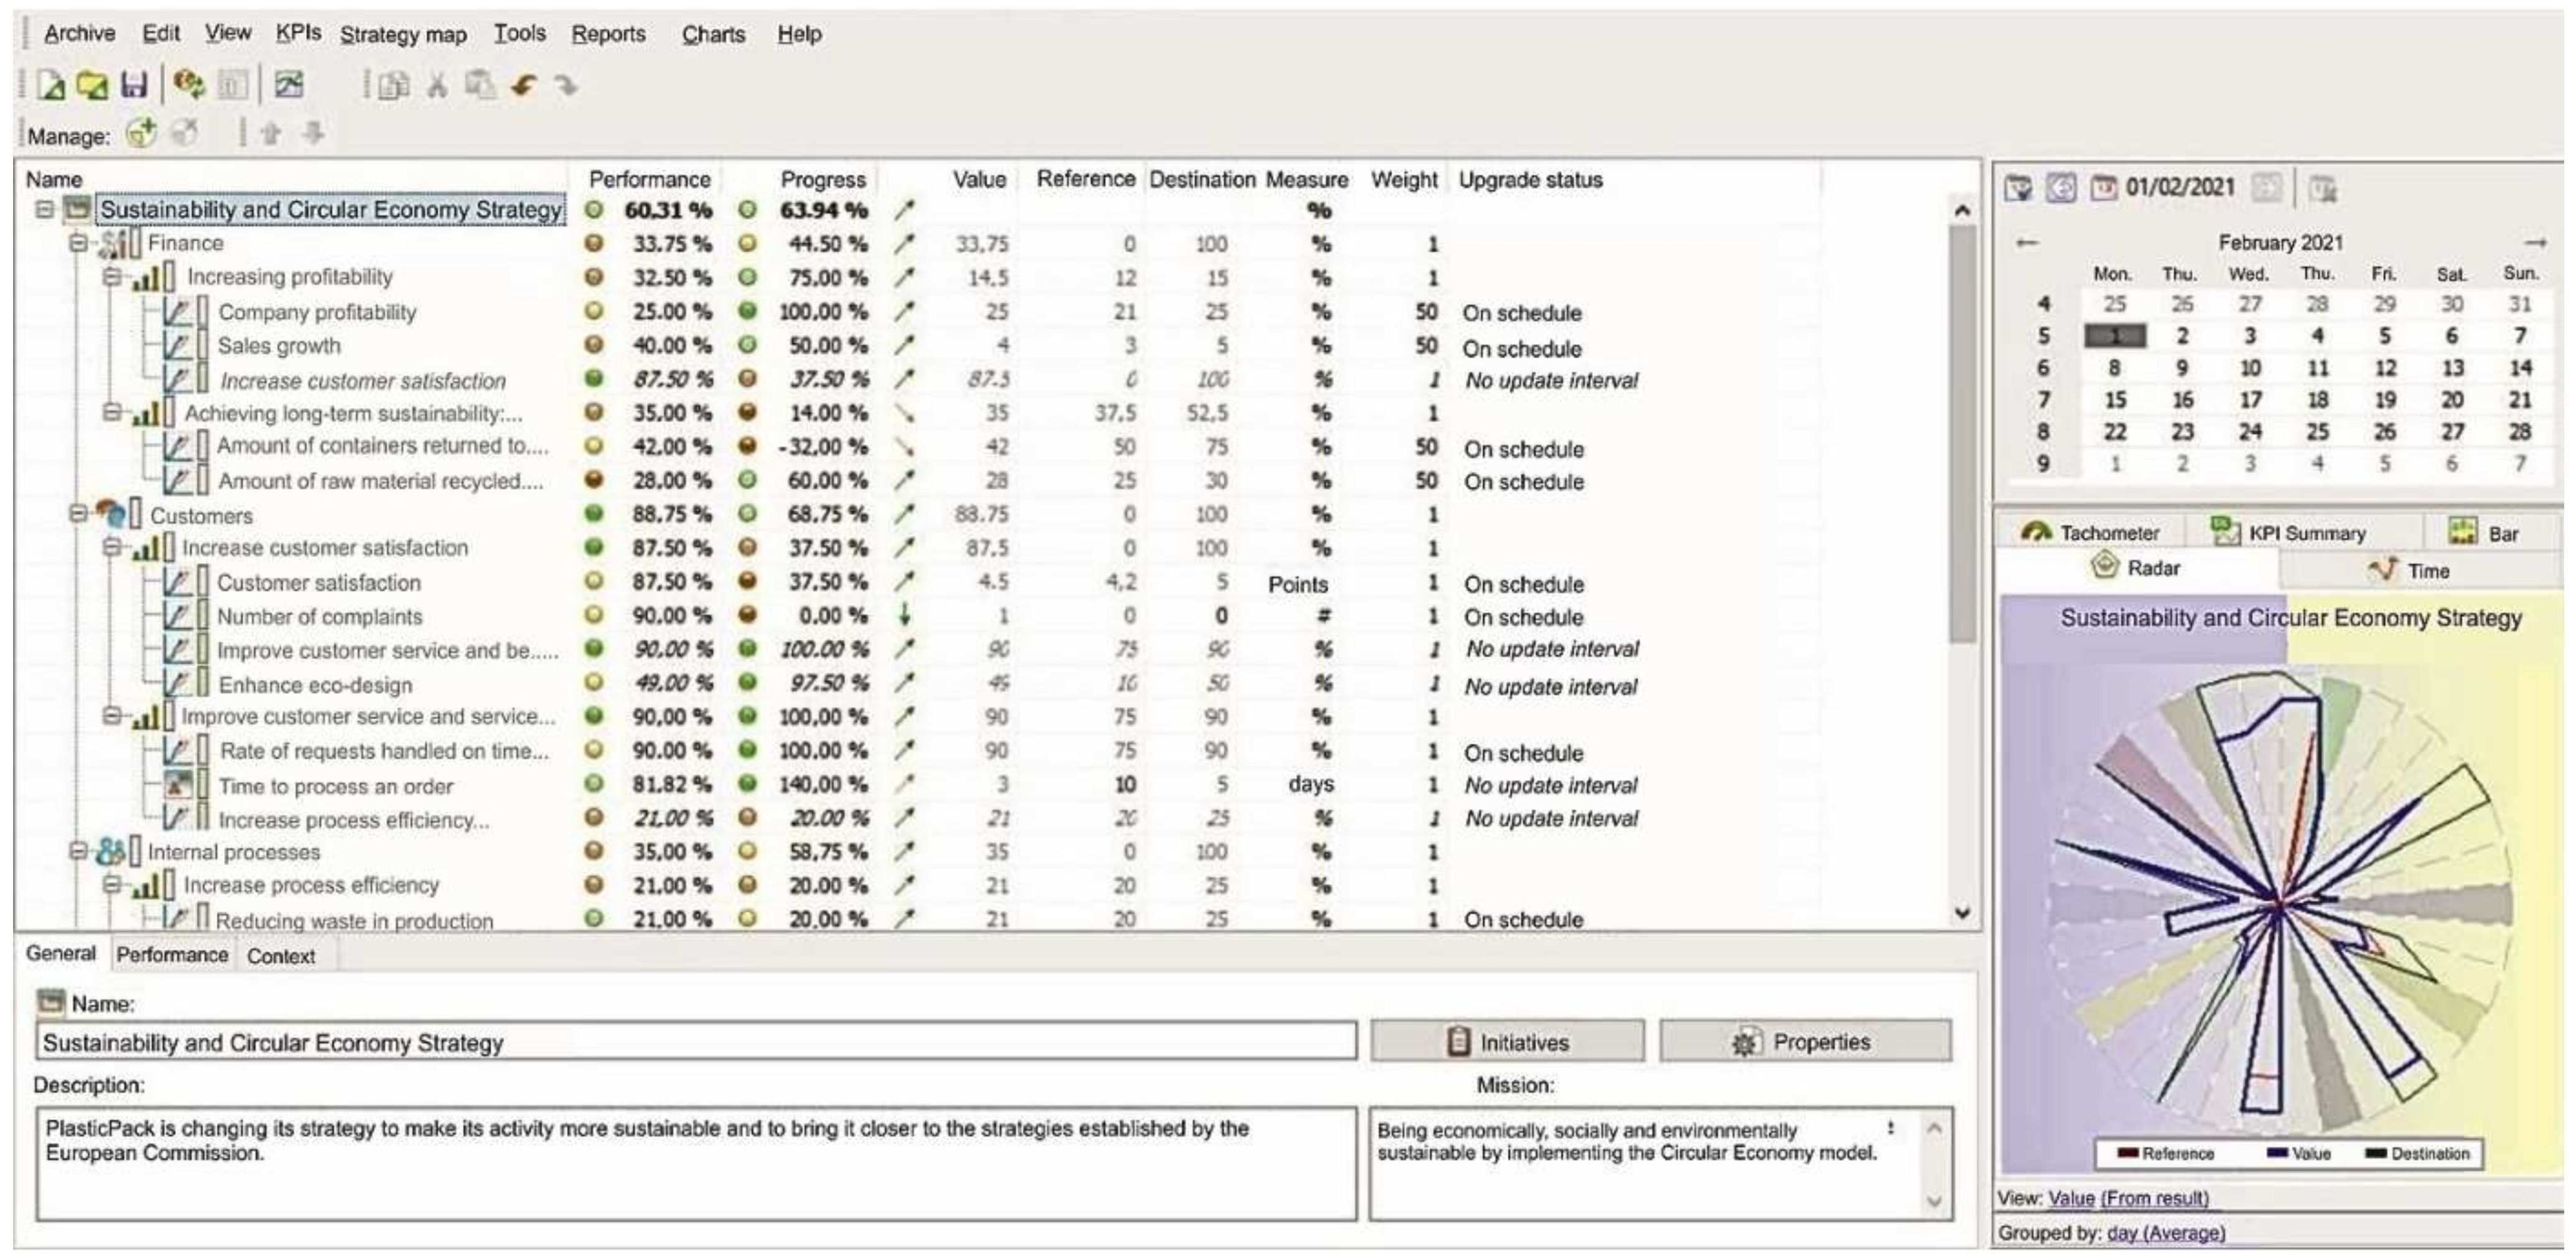Collapse the Customers tree node
Screen dimensions: 2576x1260
click(x=78, y=514)
